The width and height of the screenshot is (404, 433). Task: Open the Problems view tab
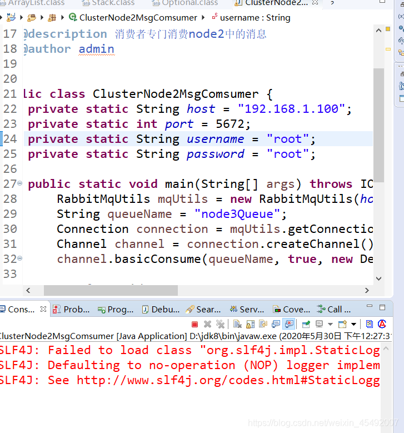pyautogui.click(x=71, y=309)
